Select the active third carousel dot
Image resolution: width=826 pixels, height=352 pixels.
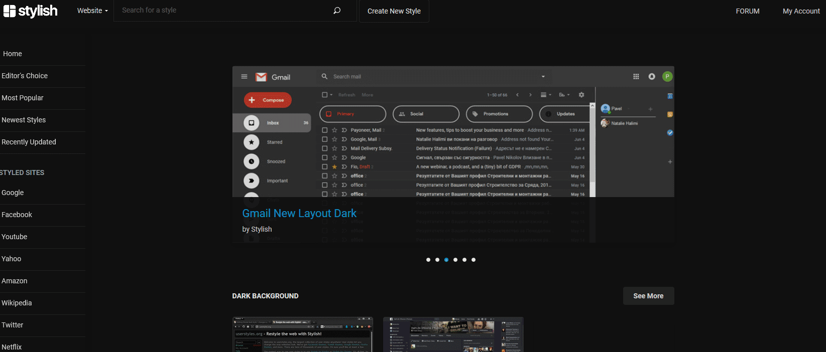[446, 260]
